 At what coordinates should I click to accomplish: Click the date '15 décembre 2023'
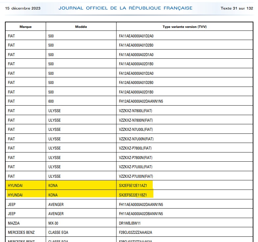[x=23, y=8]
